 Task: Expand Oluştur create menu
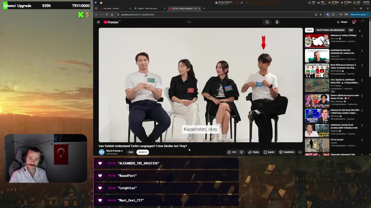[342, 22]
